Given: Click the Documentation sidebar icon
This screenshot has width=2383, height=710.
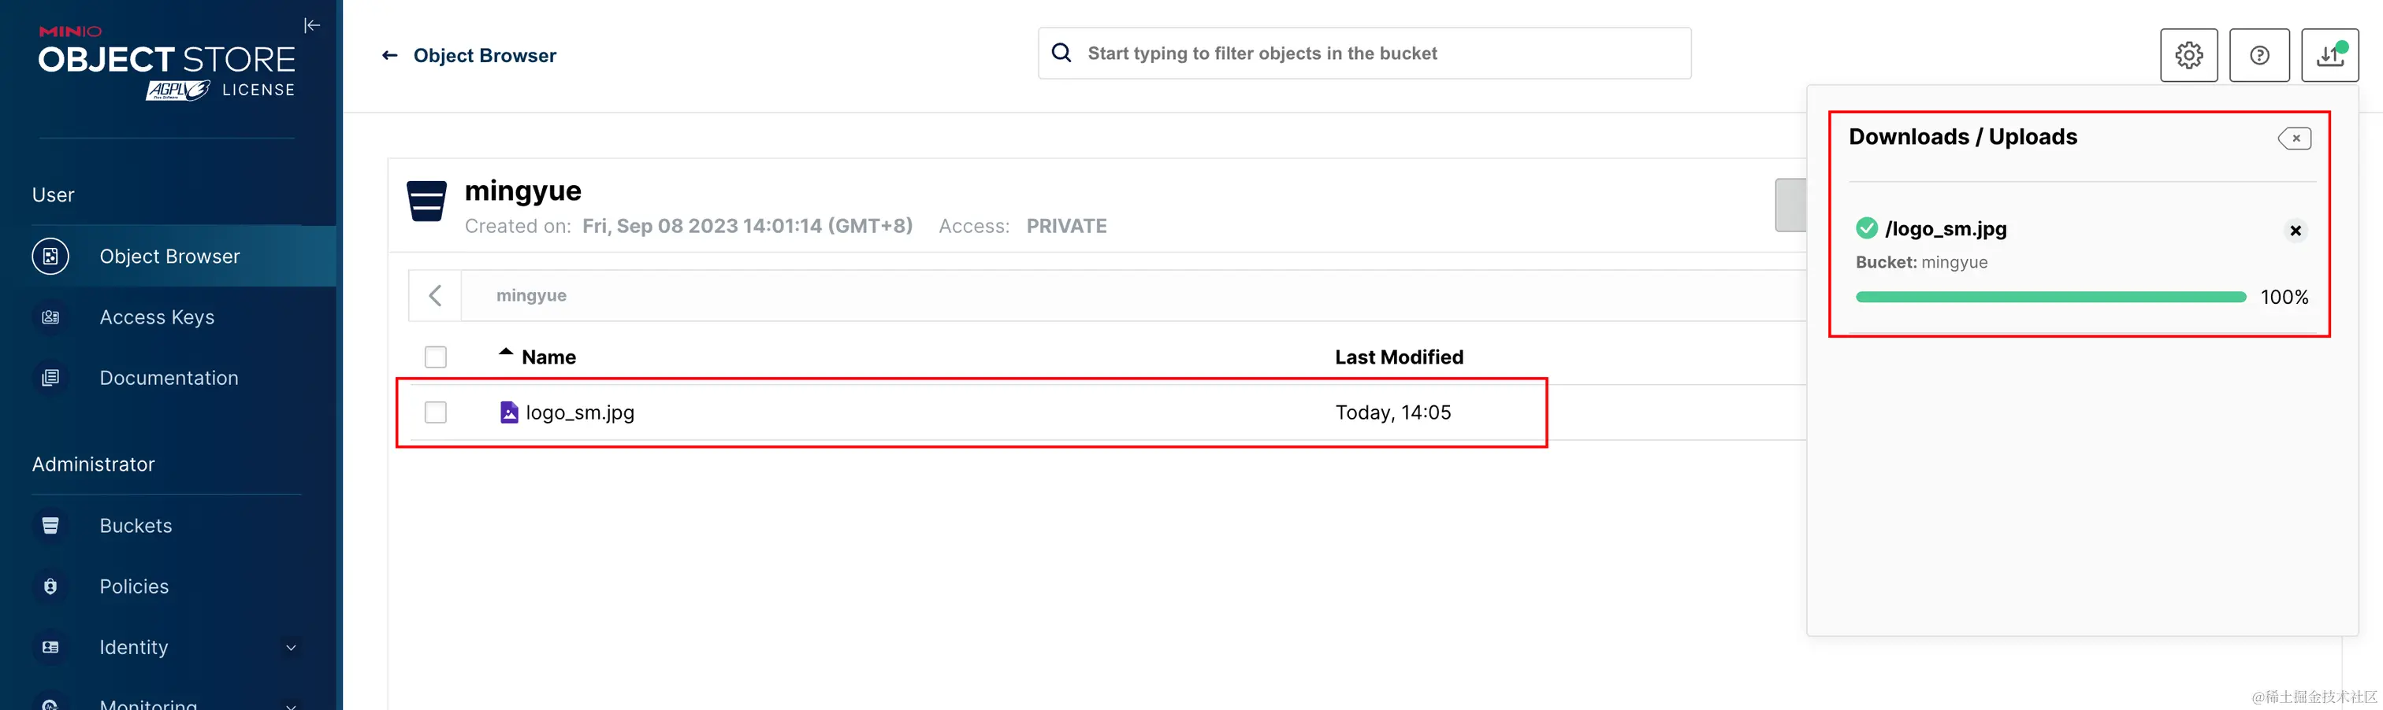Looking at the screenshot, I should click(x=50, y=378).
